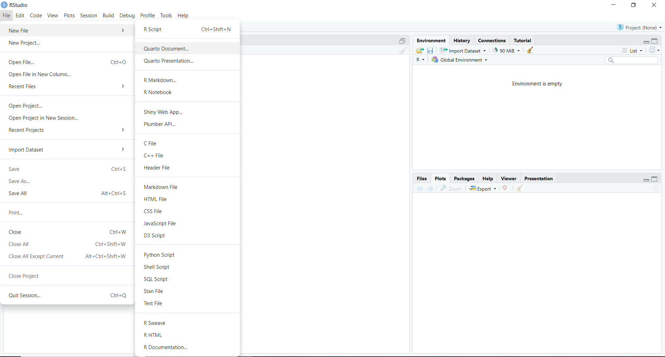This screenshot has height=357, width=665.
Task: Maximize the Plots pane
Action: pos(654,179)
